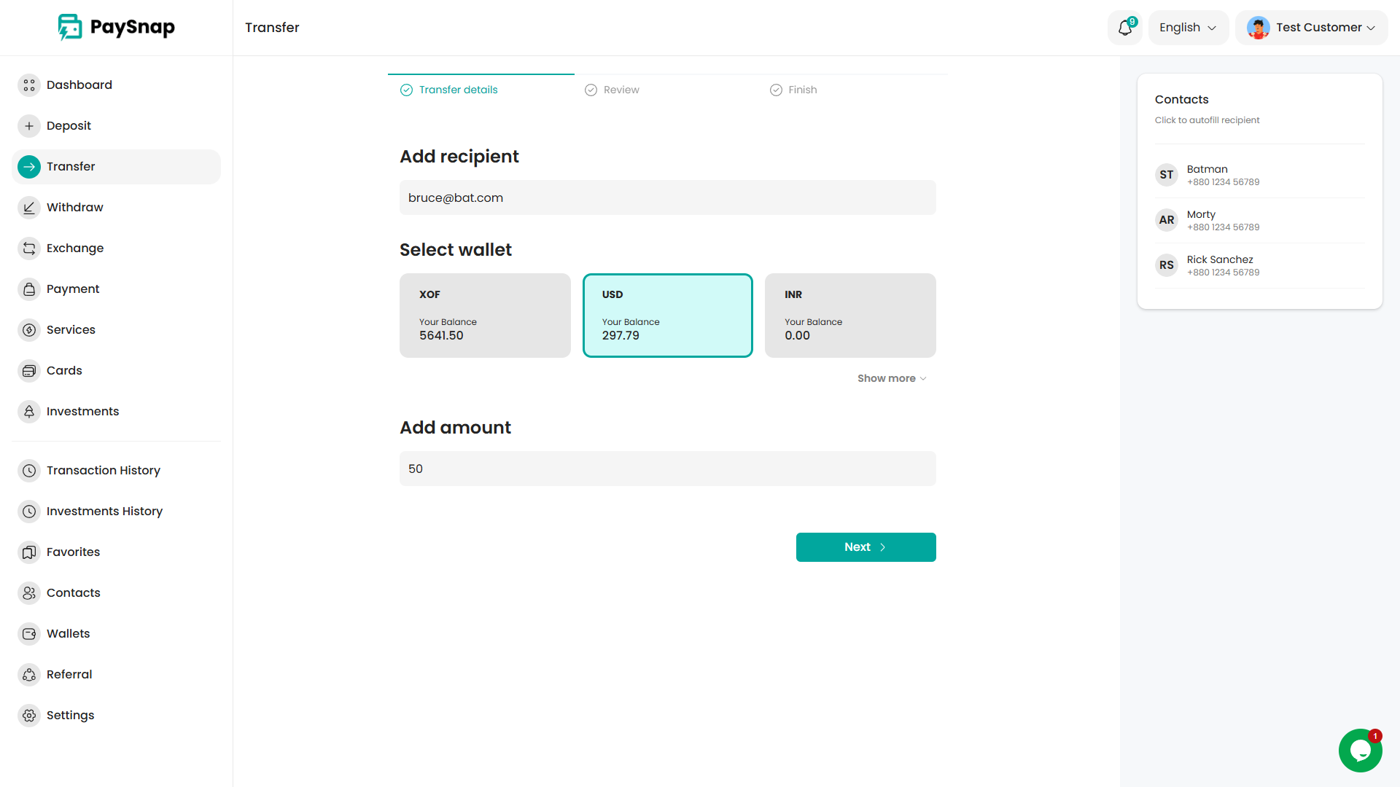This screenshot has height=787, width=1400.
Task: Open Cards from the sidebar
Action: (x=64, y=371)
